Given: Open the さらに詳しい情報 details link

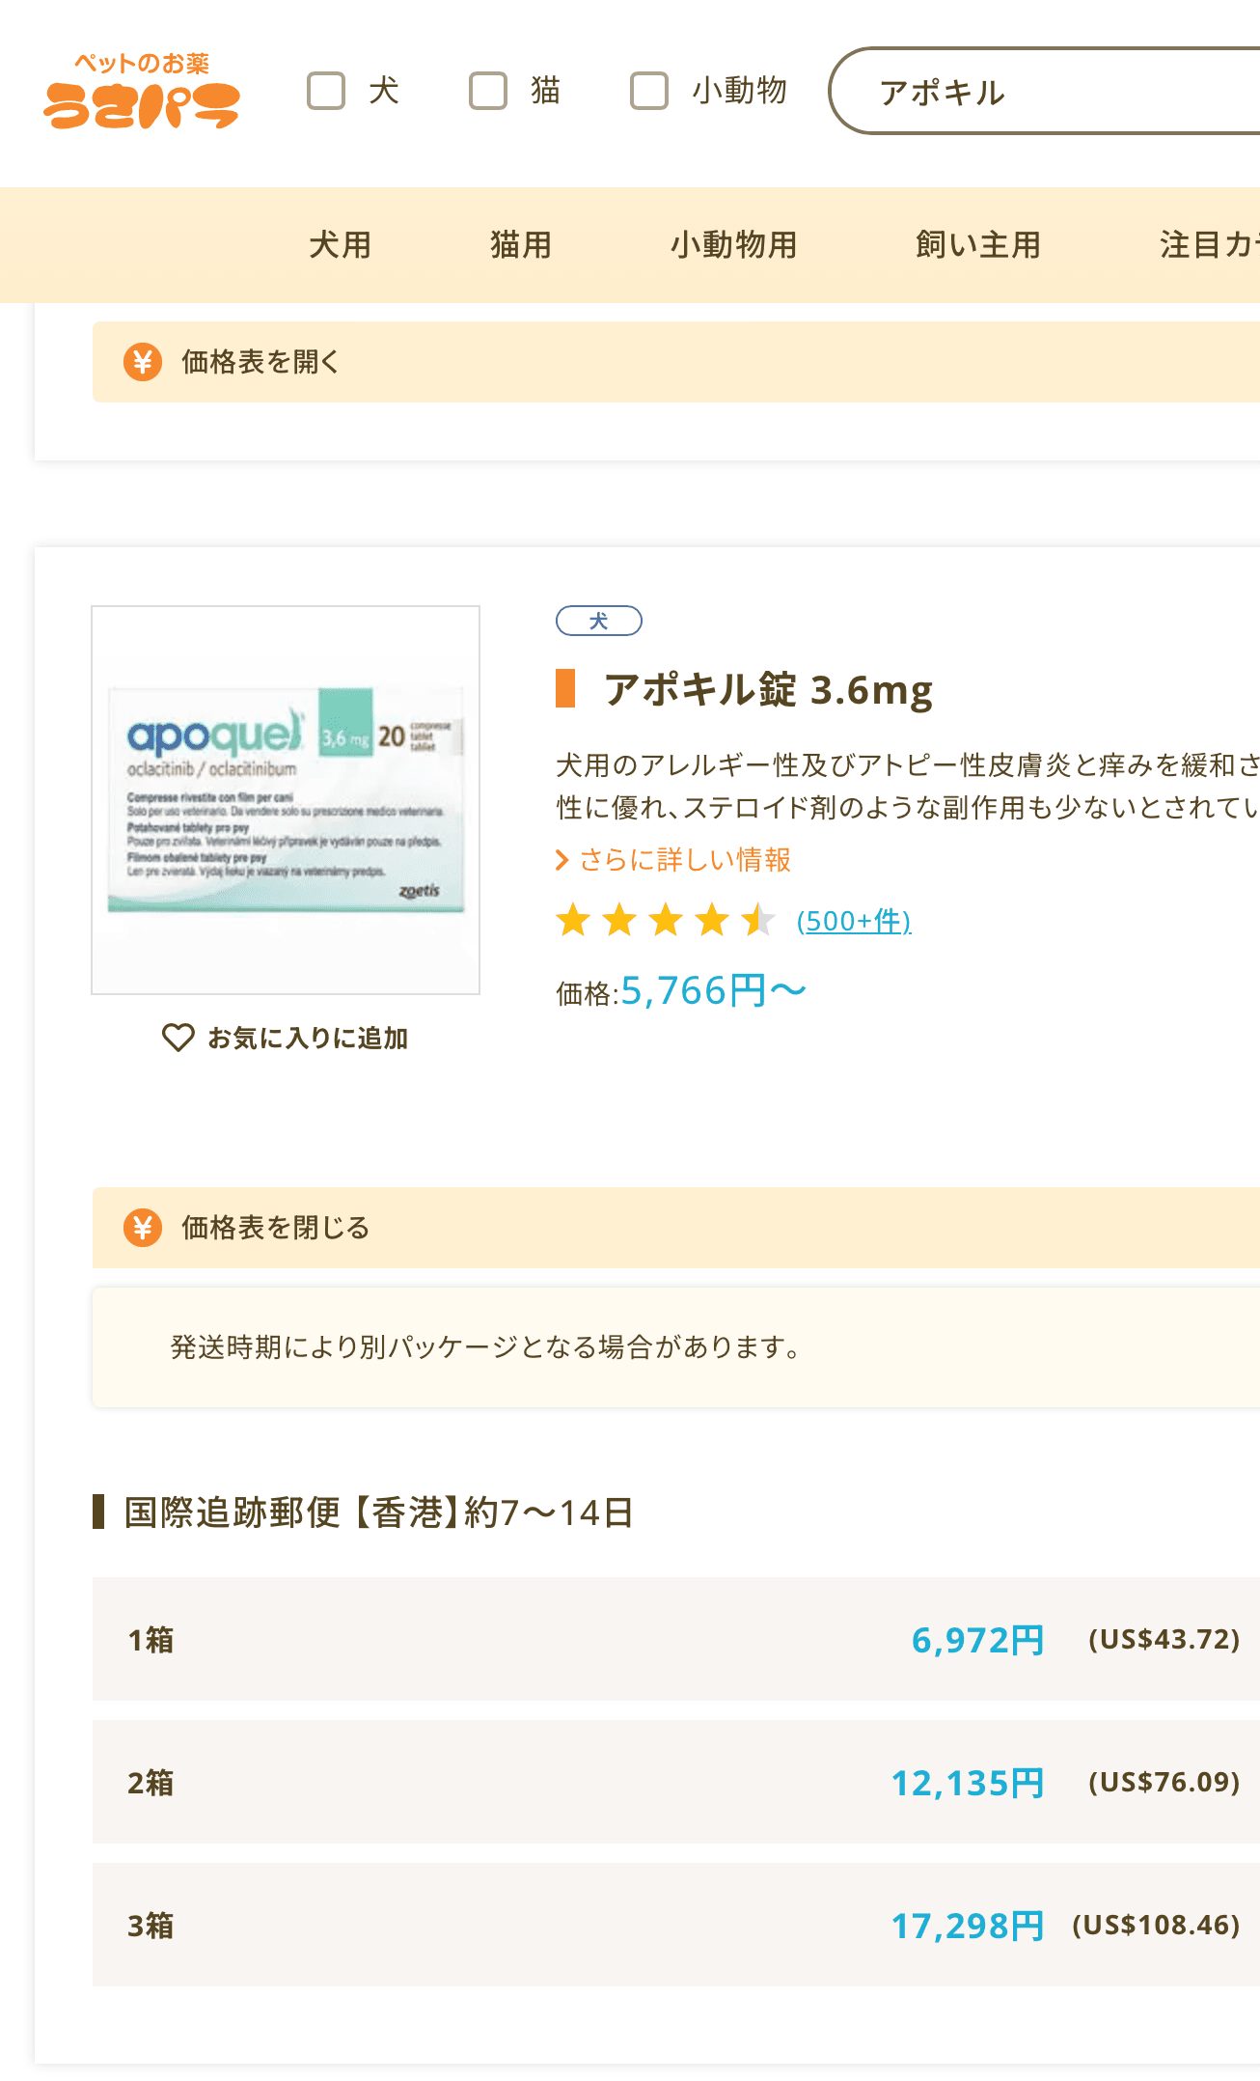Looking at the screenshot, I should tap(685, 860).
